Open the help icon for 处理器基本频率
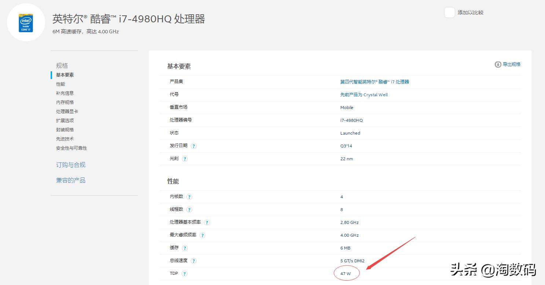Image resolution: width=545 pixels, height=285 pixels. click(206, 222)
